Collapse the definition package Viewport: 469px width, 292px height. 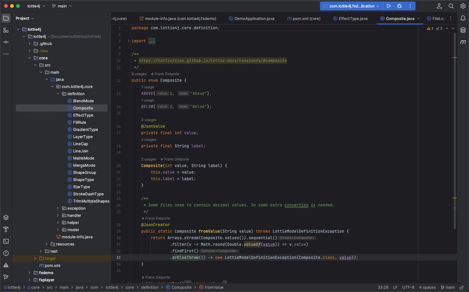[x=58, y=94]
